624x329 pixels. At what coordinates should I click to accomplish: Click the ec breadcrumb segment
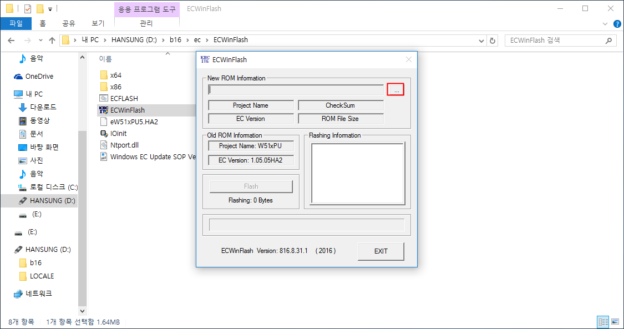coord(197,40)
